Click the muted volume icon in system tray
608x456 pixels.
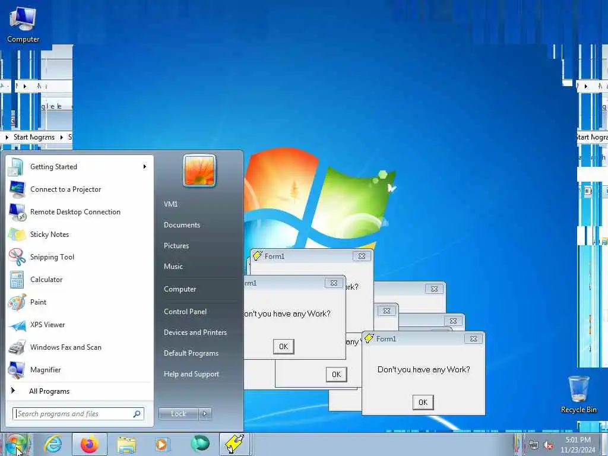pyautogui.click(x=548, y=445)
